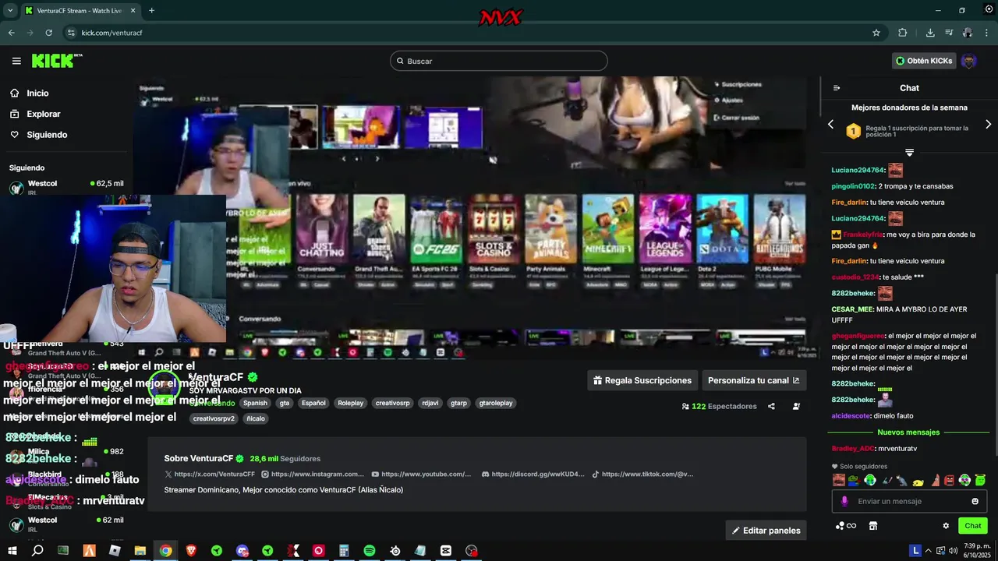This screenshot has height=561, width=998.
Task: Open Explorar in the sidebar
Action: point(35,114)
